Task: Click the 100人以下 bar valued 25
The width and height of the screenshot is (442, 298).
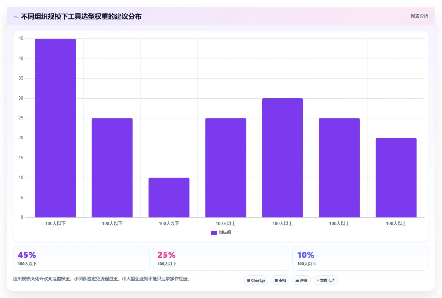Action: [x=112, y=168]
